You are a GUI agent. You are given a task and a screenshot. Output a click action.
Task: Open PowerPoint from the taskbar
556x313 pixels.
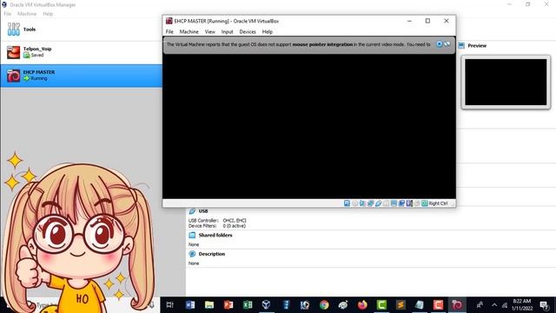tap(228, 305)
